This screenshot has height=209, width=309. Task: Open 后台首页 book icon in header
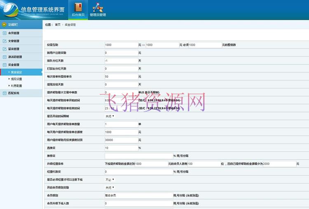pyautogui.click(x=78, y=7)
